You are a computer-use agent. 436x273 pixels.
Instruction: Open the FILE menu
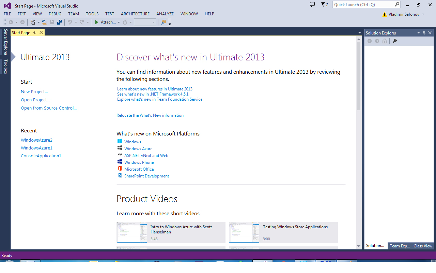coord(7,14)
